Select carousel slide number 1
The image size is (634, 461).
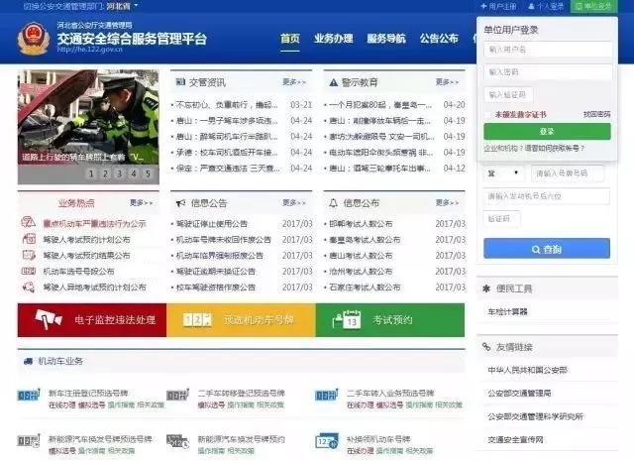91,173
